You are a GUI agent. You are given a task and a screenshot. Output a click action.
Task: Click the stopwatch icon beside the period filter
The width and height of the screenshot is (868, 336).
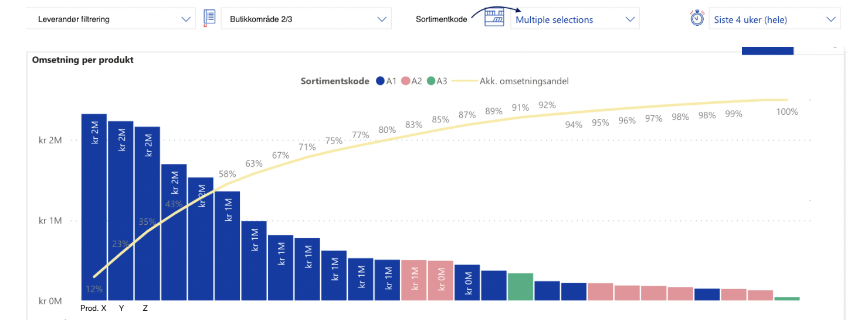pyautogui.click(x=697, y=19)
